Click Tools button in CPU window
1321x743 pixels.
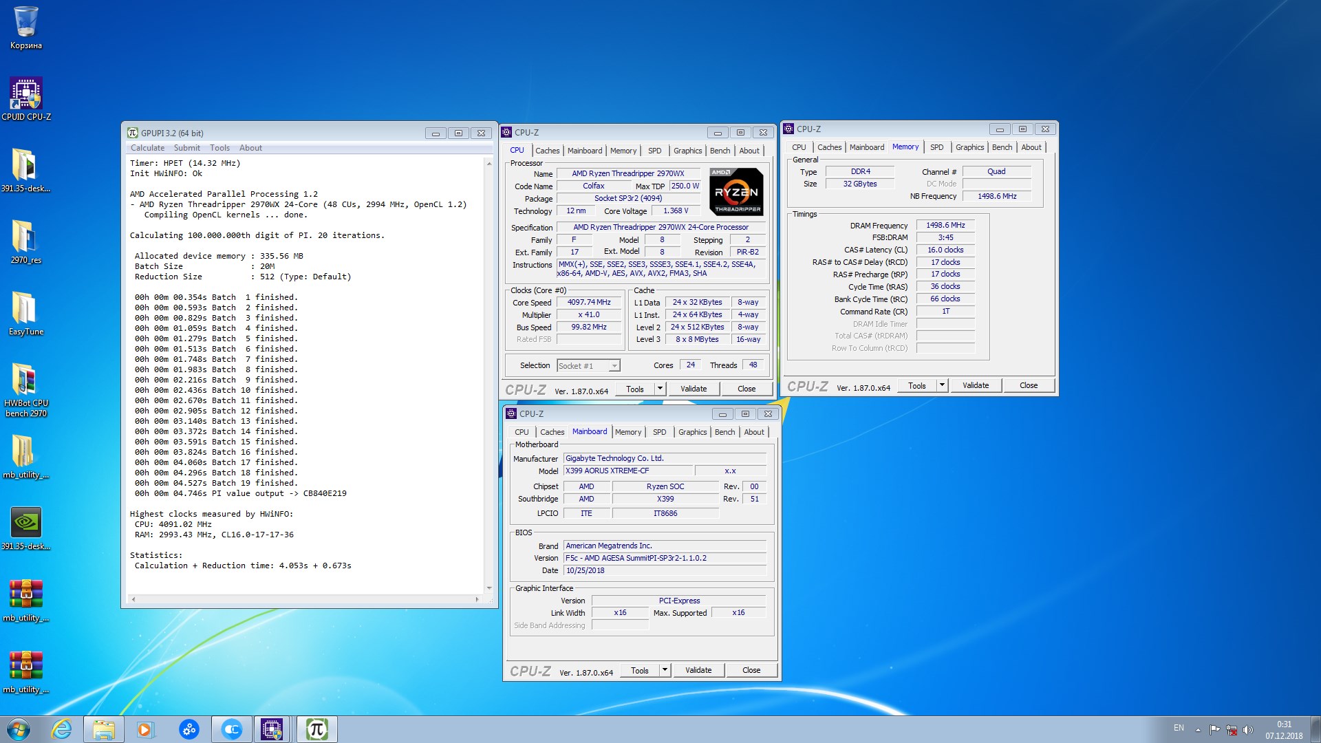click(634, 389)
